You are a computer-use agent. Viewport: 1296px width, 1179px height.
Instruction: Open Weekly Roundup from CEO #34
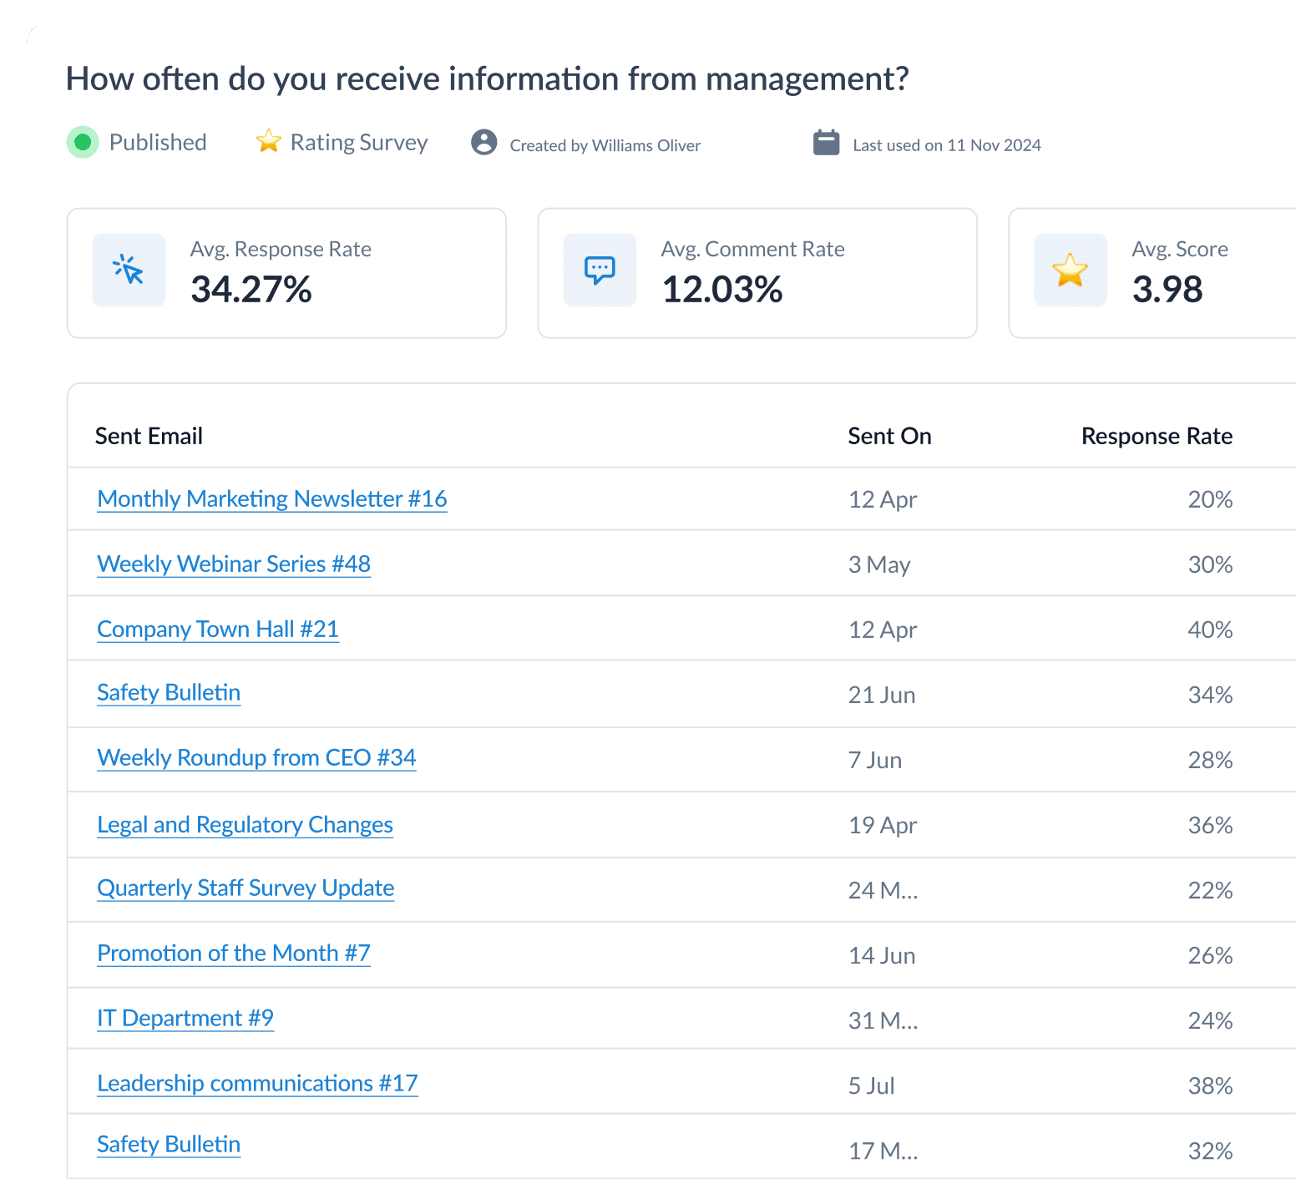coord(256,757)
